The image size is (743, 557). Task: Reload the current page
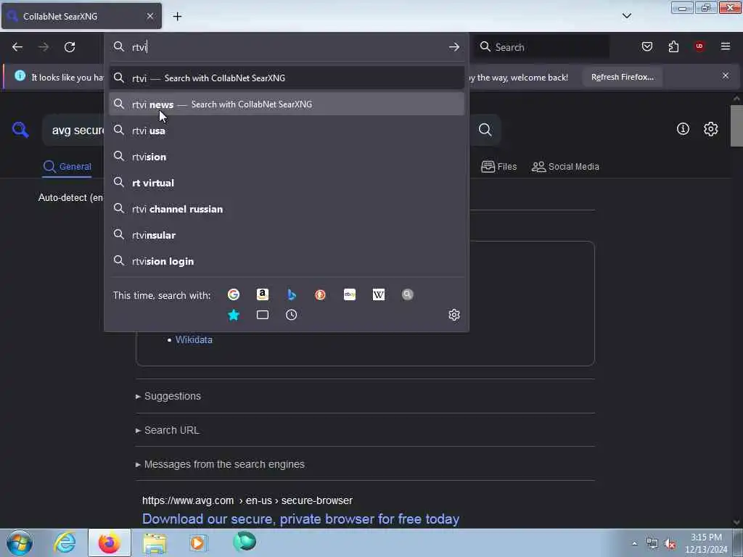[x=70, y=47]
